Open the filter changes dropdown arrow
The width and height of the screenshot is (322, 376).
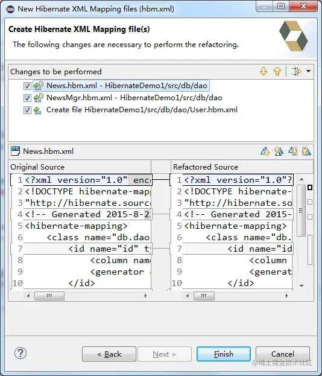309,71
